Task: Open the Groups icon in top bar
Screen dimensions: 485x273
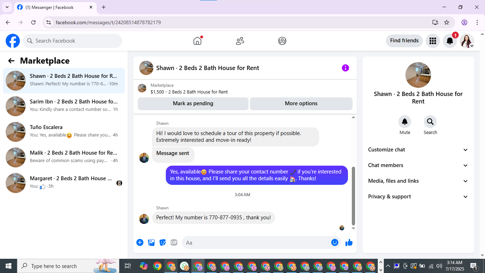Action: click(x=282, y=41)
